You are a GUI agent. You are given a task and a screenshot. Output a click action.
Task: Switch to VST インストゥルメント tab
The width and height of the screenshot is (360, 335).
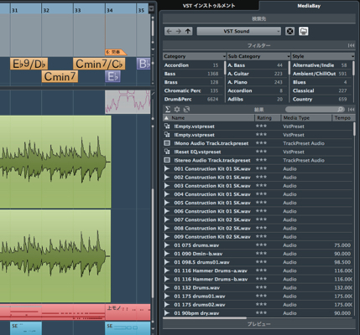click(209, 6)
